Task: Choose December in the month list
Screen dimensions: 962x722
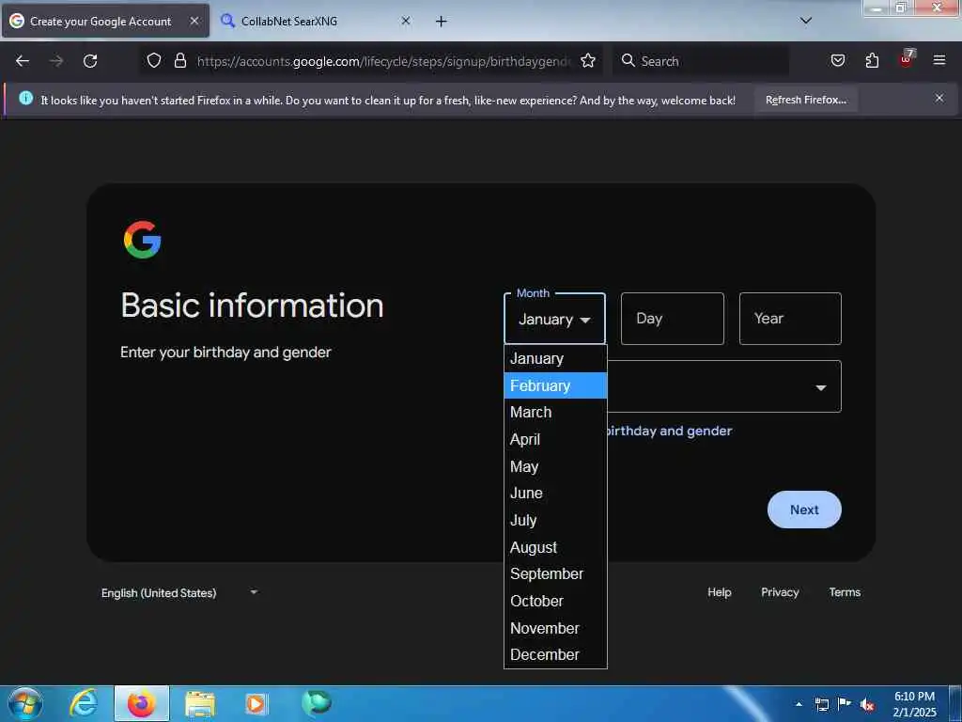Action: click(x=555, y=654)
